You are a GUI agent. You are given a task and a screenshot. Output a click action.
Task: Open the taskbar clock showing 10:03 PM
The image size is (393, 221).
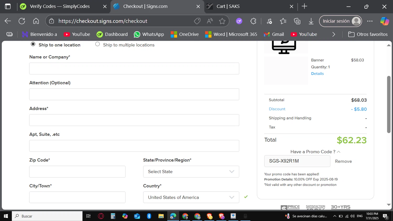pyautogui.click(x=372, y=216)
